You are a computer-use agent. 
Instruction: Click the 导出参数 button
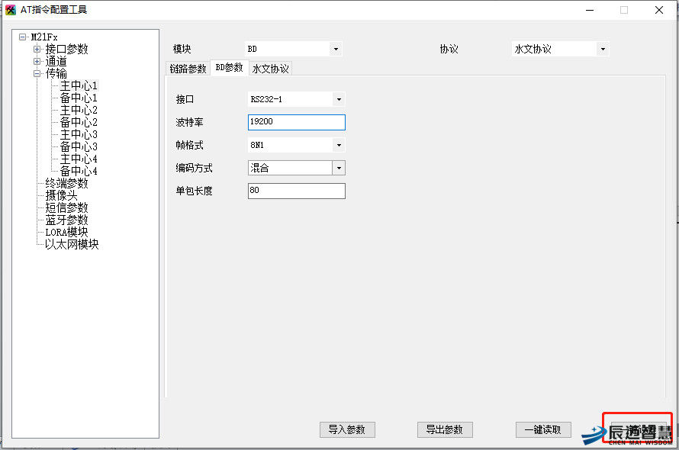coord(445,429)
